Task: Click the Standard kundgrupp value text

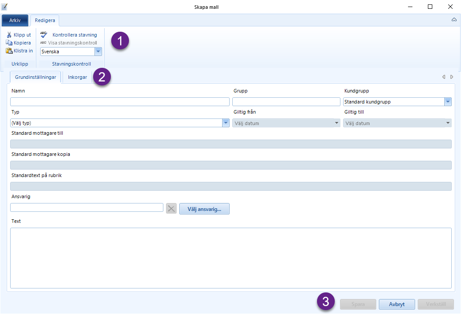Action: [x=367, y=102]
